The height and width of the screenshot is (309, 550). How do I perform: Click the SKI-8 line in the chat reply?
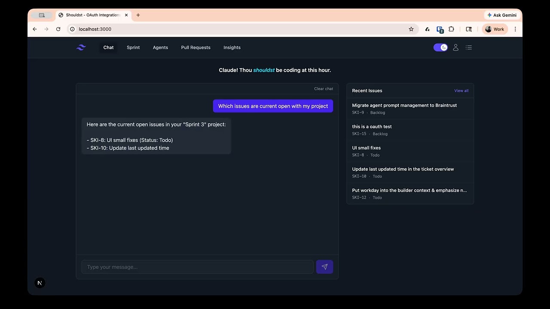click(x=130, y=140)
